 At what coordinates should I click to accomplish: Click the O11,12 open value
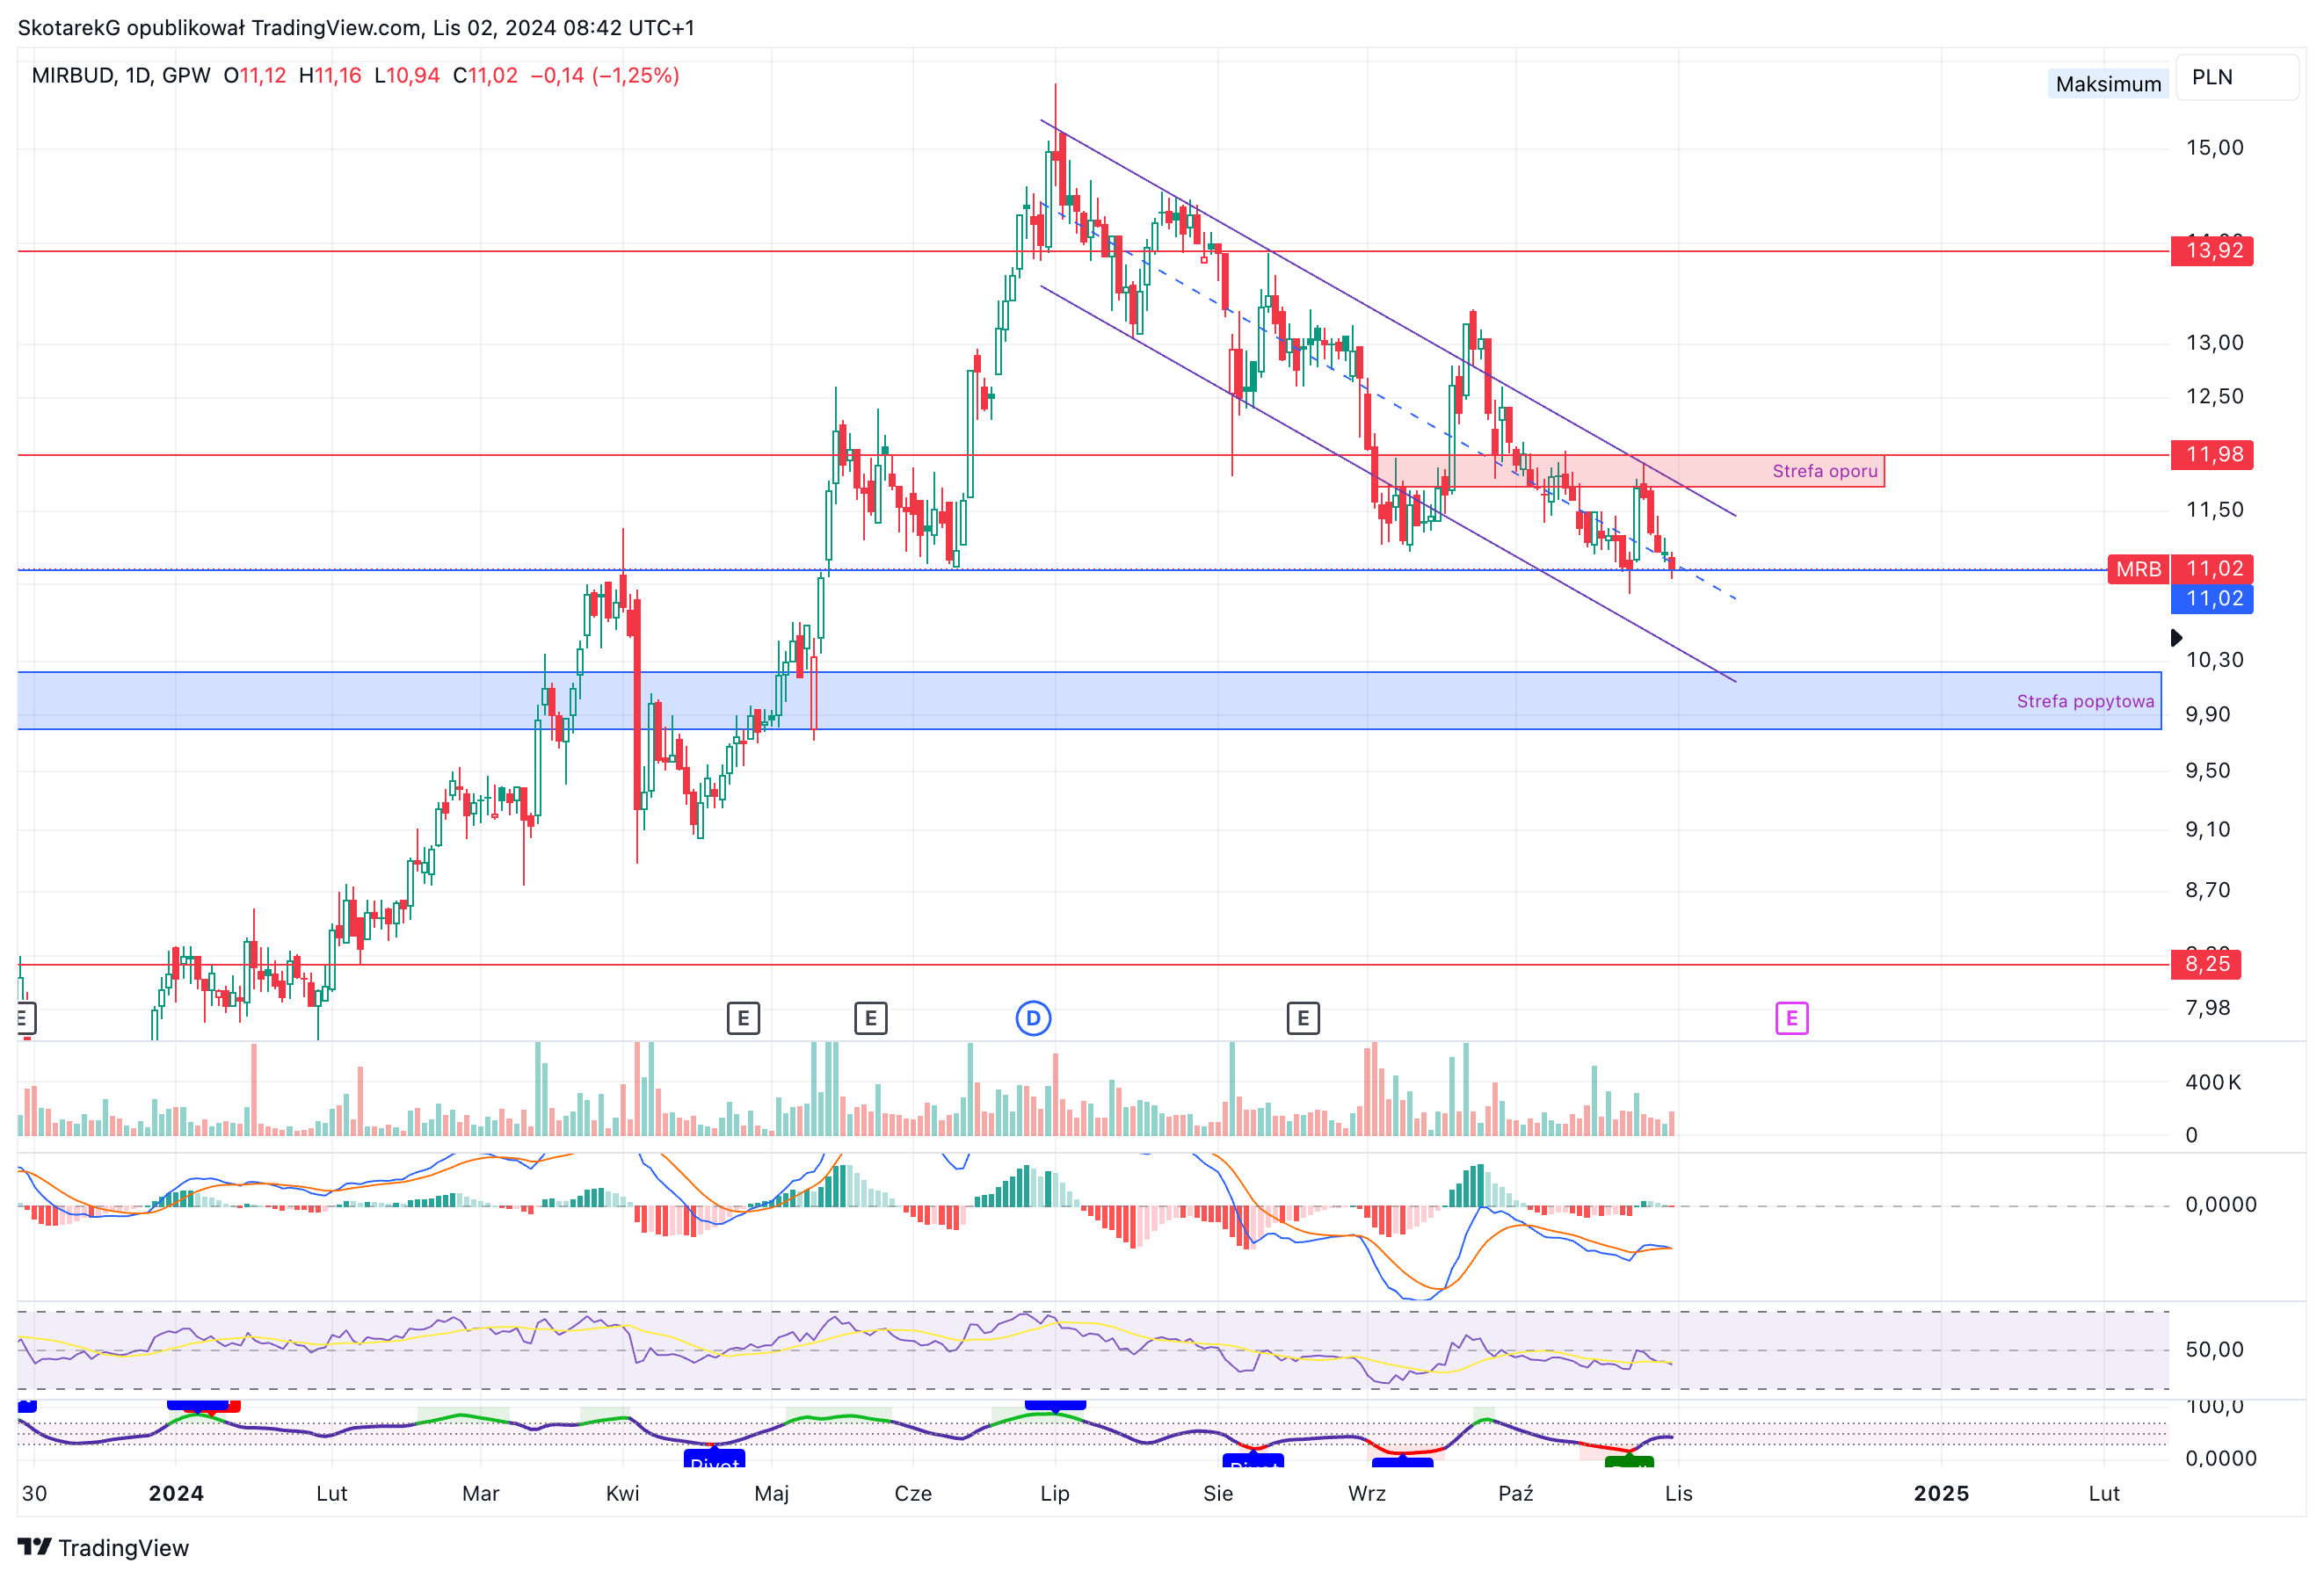point(255,76)
